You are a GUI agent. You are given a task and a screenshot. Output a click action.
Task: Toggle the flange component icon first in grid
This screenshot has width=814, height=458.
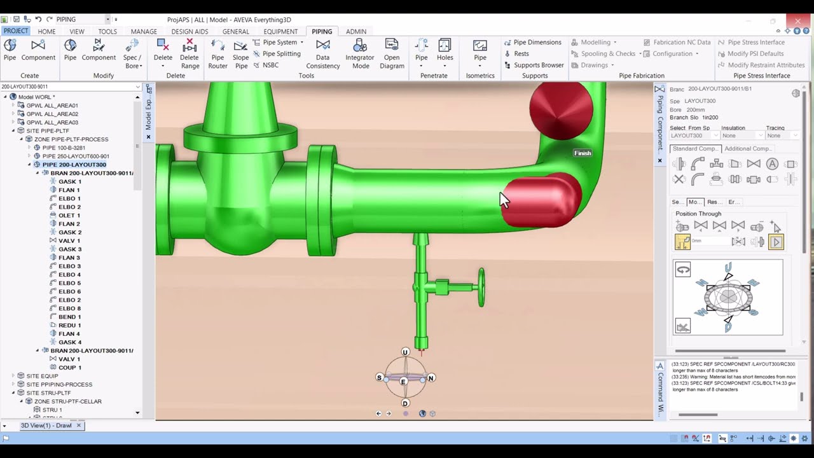click(x=679, y=163)
